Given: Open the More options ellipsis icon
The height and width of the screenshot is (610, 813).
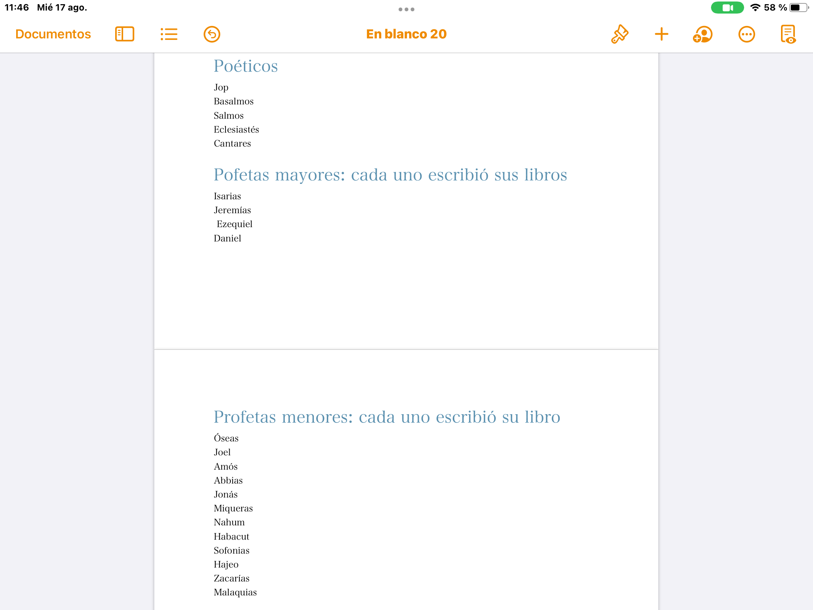Looking at the screenshot, I should (x=747, y=34).
